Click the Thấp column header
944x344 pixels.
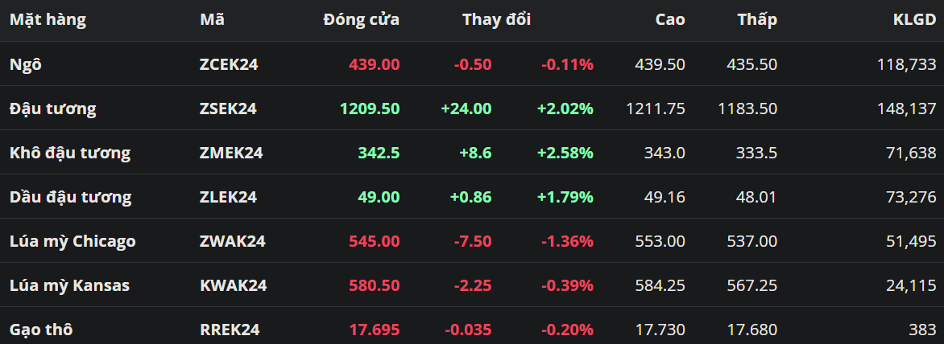(757, 20)
